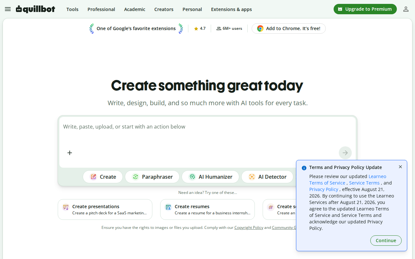Viewport: 415px width, 259px height.
Task: Click the 'Create something great today' heading
Action: click(x=207, y=85)
